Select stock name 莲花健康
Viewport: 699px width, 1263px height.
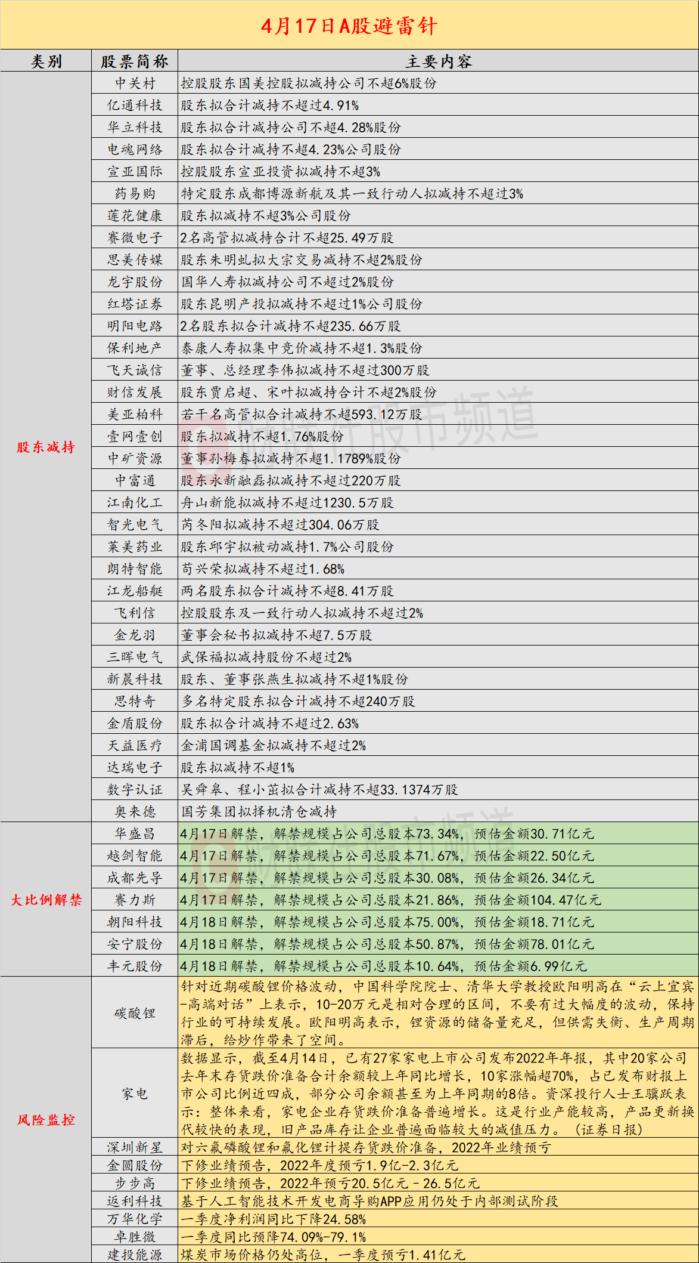click(135, 216)
